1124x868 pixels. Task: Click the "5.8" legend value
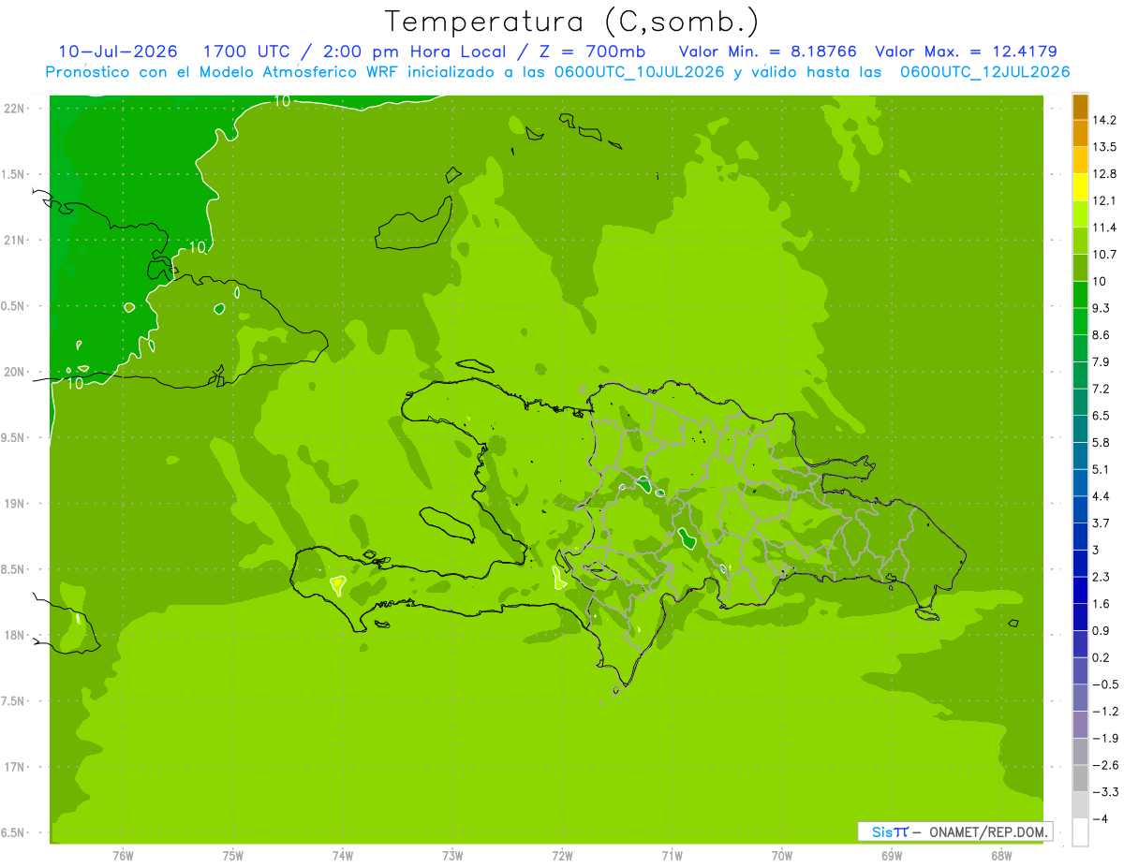click(1102, 443)
